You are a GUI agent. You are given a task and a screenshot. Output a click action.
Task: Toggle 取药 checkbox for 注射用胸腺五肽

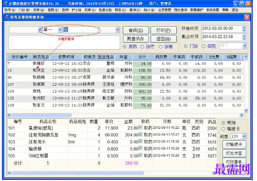(140, 135)
